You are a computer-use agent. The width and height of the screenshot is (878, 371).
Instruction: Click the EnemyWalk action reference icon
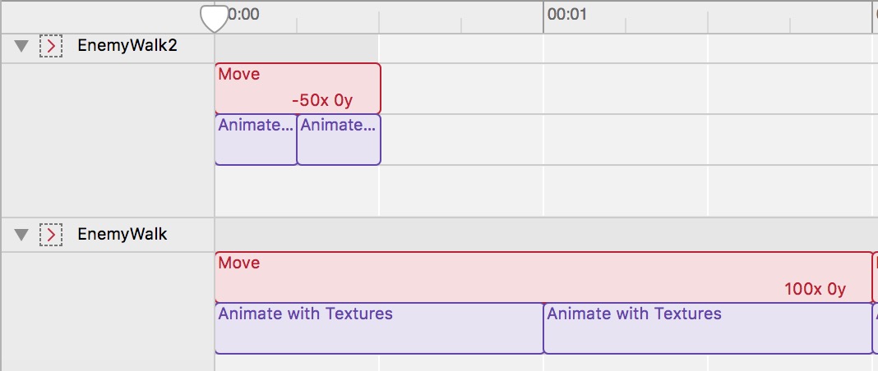tap(51, 236)
